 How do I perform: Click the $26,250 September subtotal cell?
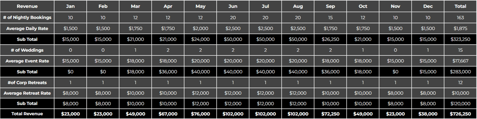330,39
